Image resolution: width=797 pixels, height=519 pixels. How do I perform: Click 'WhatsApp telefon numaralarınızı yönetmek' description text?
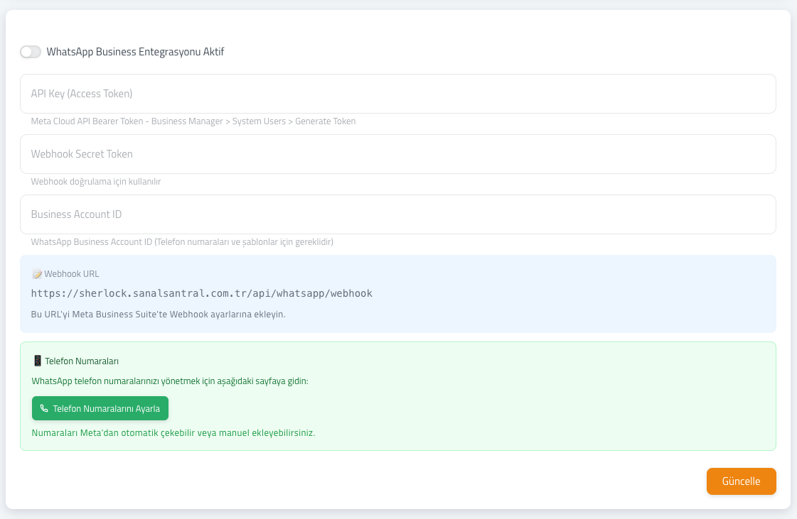point(170,381)
